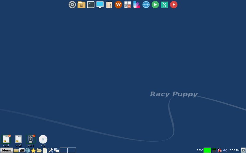Viewport: 246px width, 153px height.
Task: Open the blue computer monitor icon
Action: (x=100, y=5)
